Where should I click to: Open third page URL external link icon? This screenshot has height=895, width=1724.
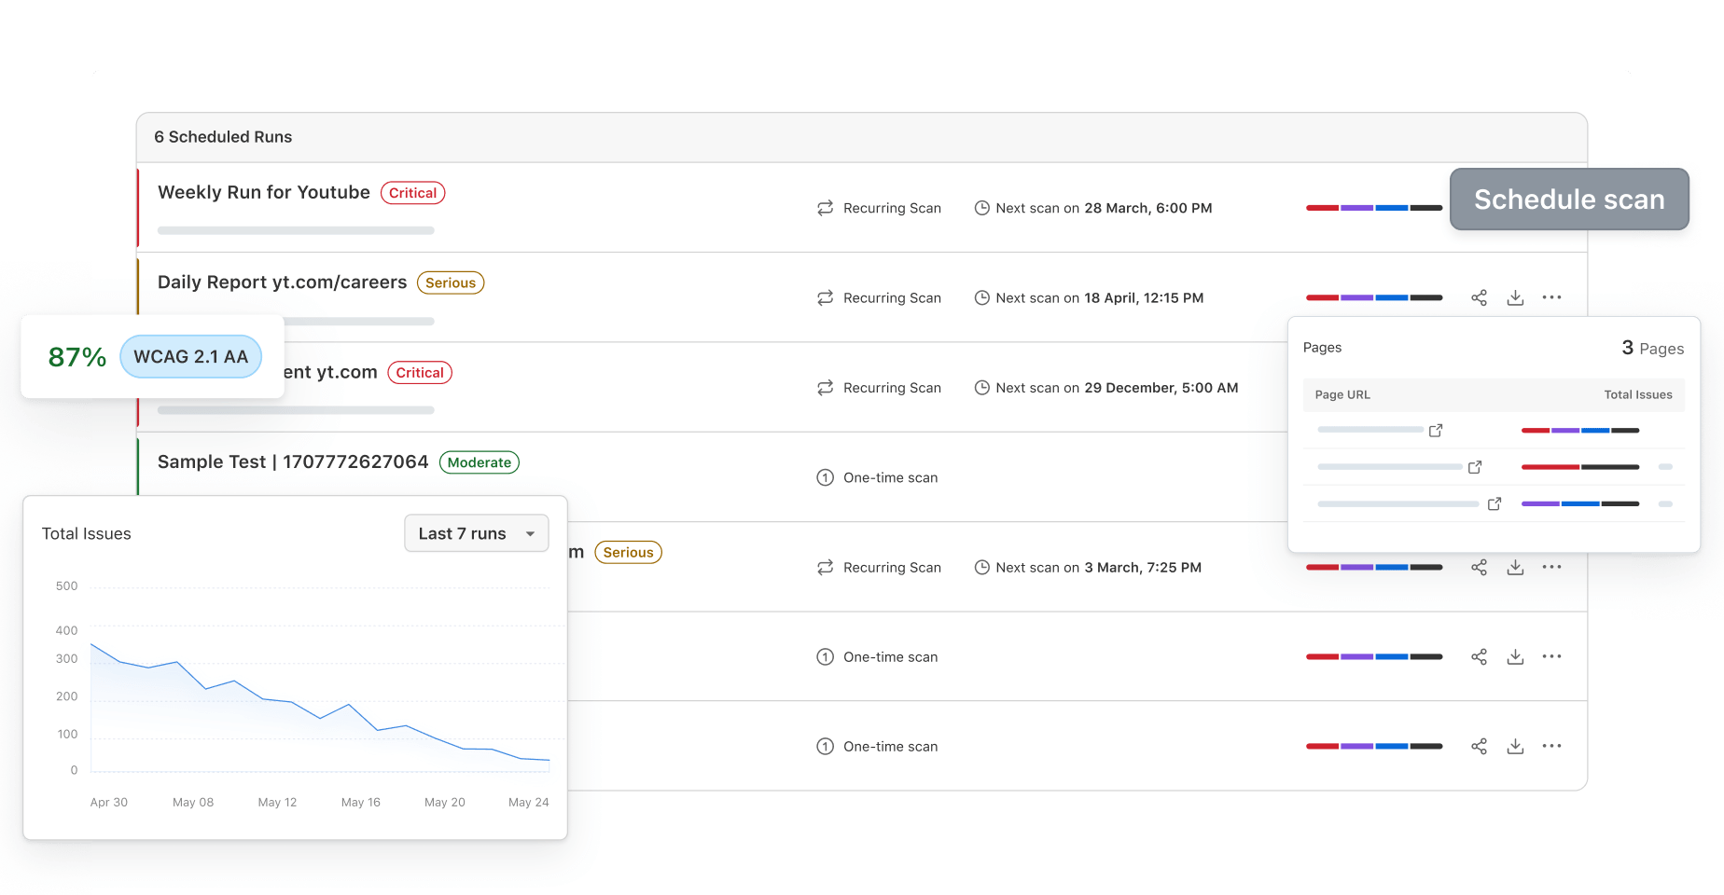pyautogui.click(x=1495, y=503)
